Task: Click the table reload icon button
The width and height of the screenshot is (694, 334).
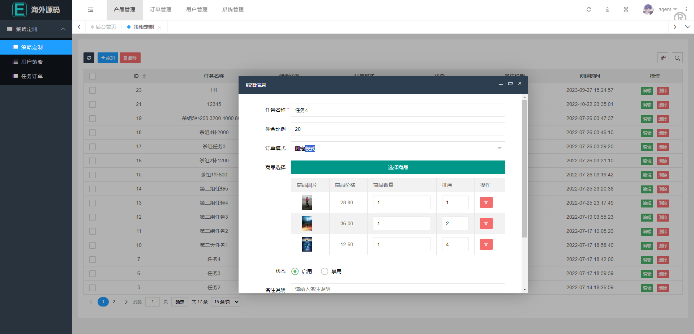Action: [x=89, y=58]
